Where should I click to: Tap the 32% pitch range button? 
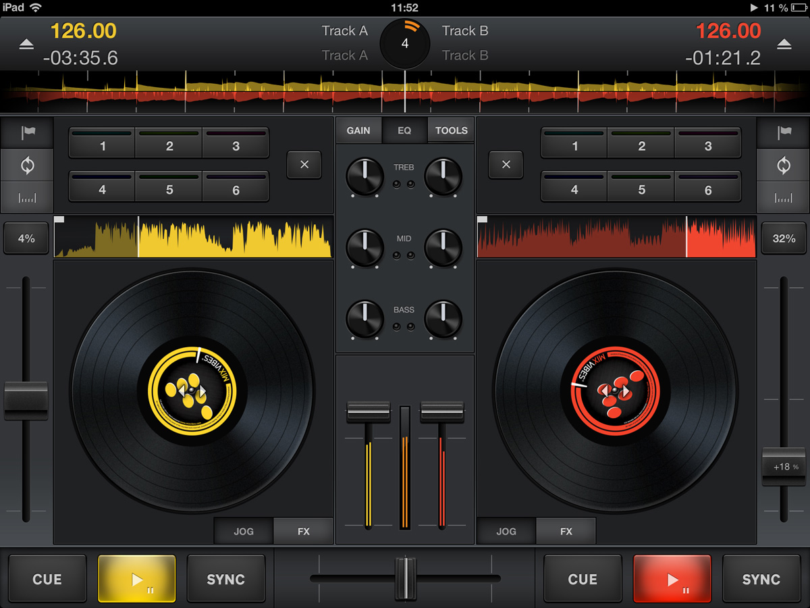784,238
